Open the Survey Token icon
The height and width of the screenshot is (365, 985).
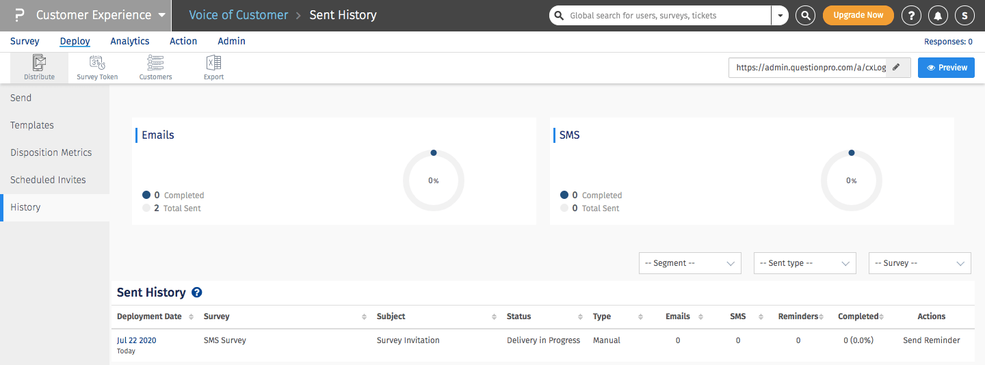click(97, 64)
